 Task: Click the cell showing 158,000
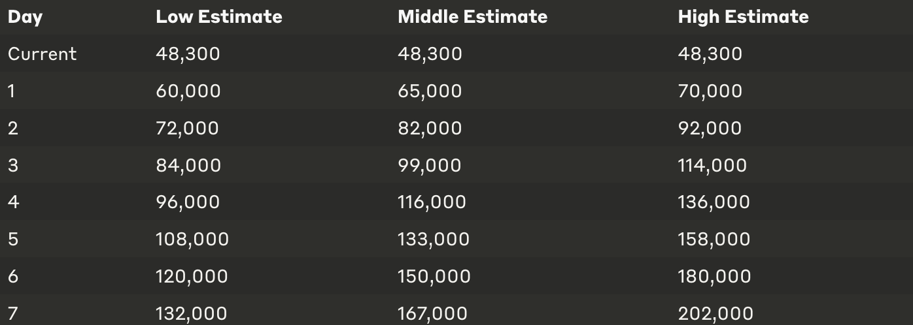pyautogui.click(x=714, y=240)
